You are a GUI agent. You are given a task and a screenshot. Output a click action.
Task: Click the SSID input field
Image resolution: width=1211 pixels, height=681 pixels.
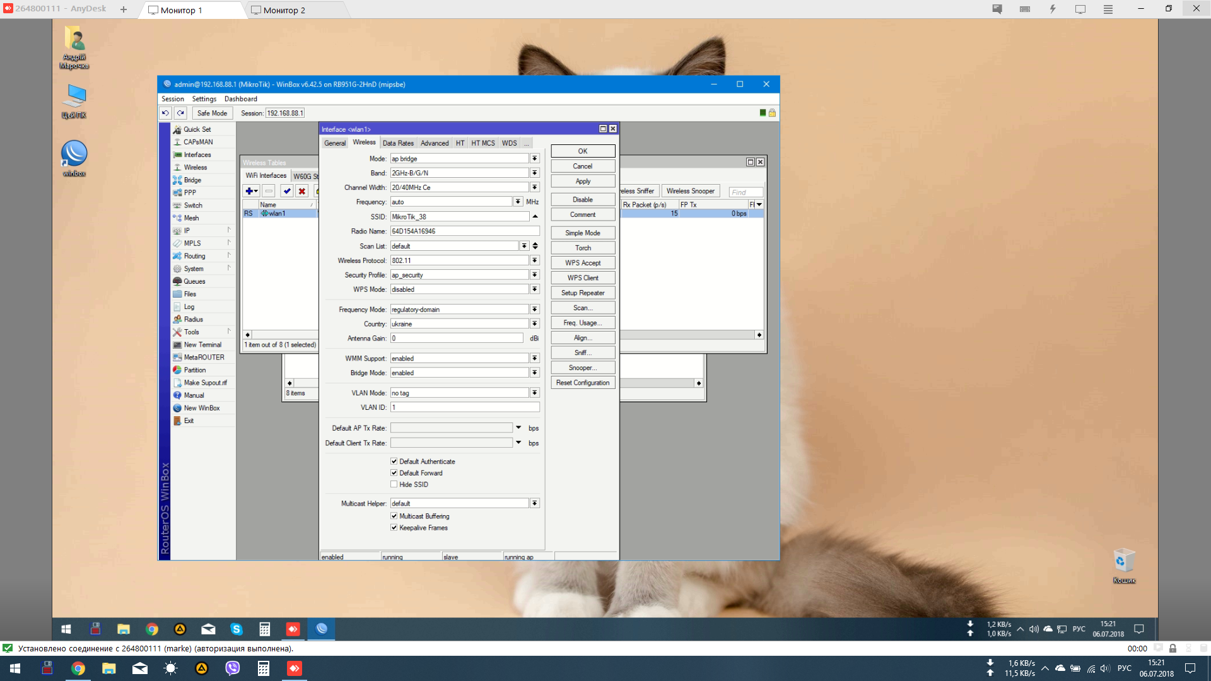(459, 217)
